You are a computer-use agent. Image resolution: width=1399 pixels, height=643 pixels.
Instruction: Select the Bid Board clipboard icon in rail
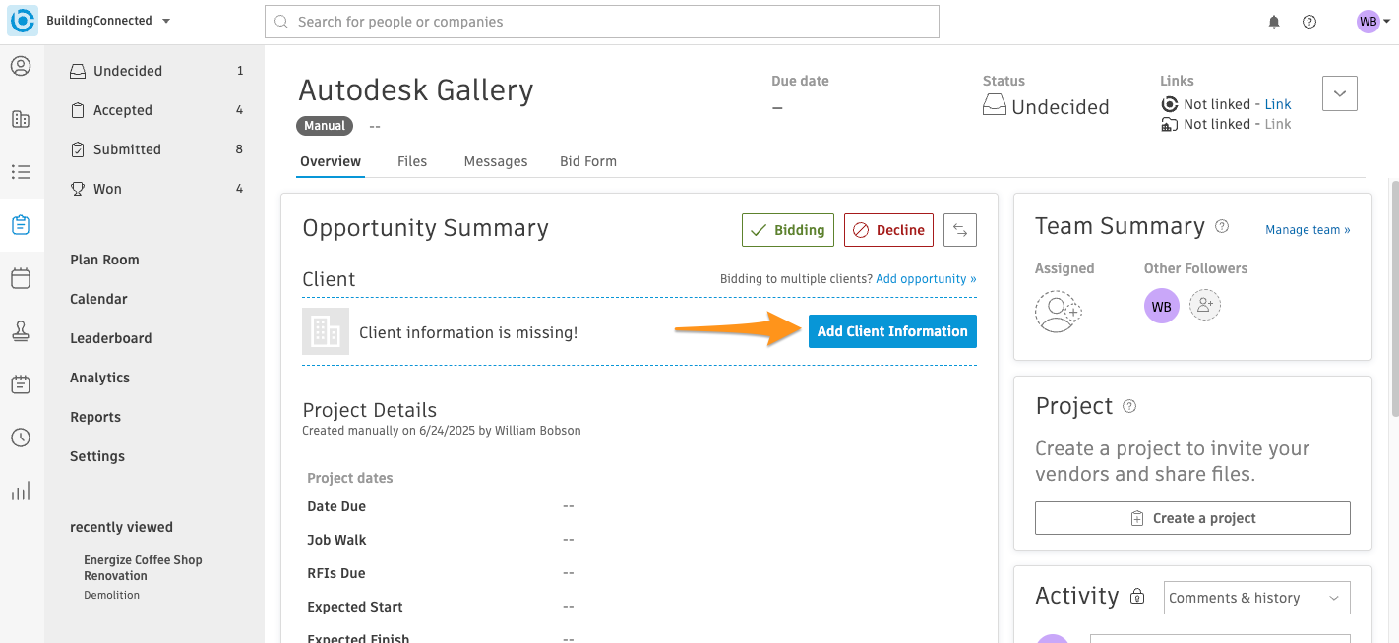pyautogui.click(x=21, y=225)
